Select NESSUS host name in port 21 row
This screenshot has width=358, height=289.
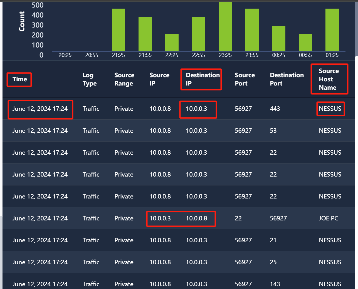click(x=330, y=240)
